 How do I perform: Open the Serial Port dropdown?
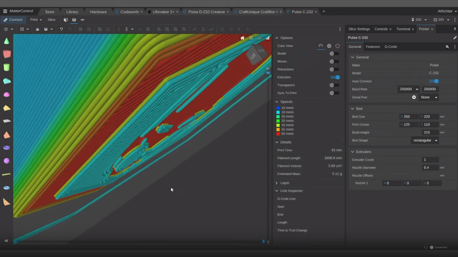pyautogui.click(x=428, y=97)
